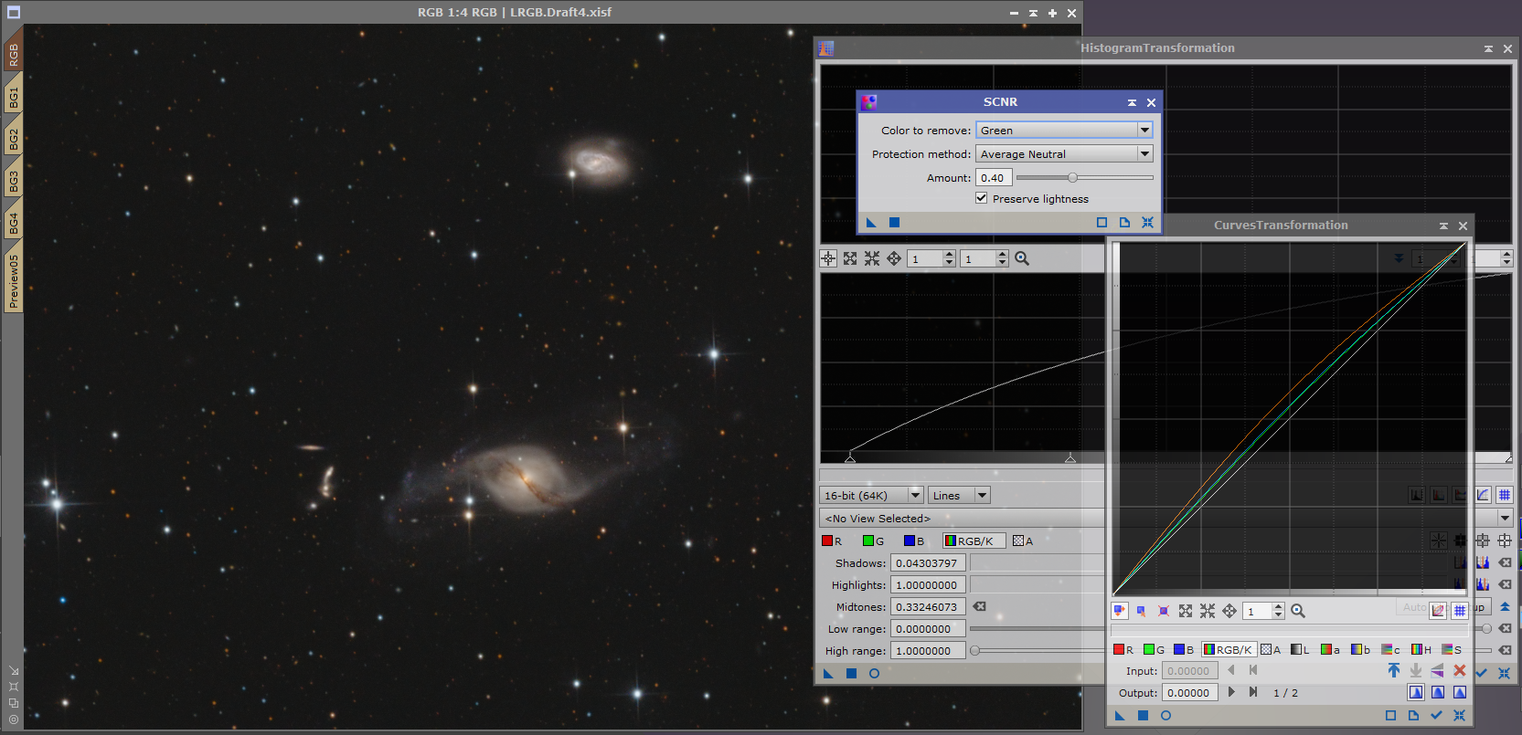Click pan mode icon in CurvesTransformation

[1229, 611]
